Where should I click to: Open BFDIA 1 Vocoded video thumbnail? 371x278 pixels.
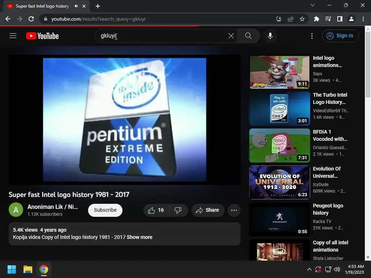[279, 146]
